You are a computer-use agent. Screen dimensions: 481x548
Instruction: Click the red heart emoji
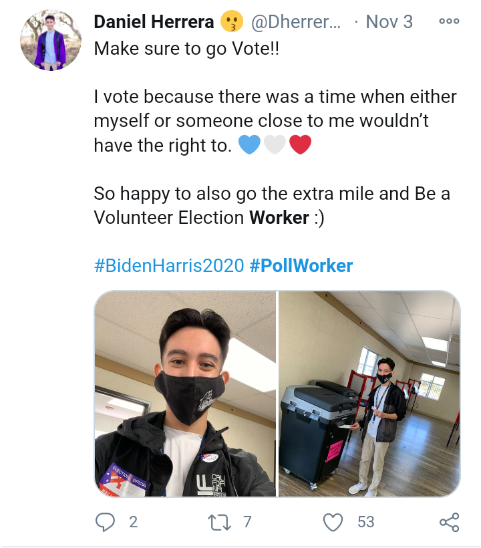click(x=301, y=145)
